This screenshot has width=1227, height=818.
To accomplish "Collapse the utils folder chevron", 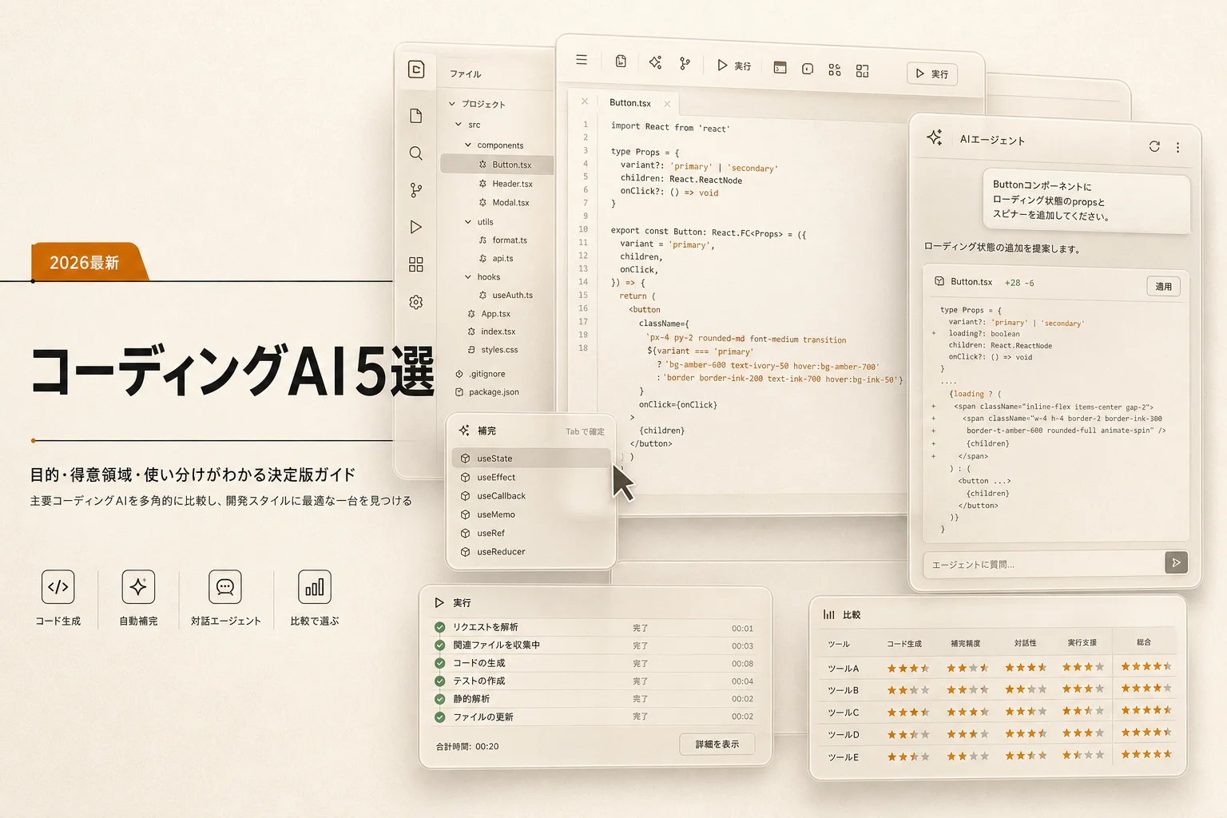I will 468,222.
